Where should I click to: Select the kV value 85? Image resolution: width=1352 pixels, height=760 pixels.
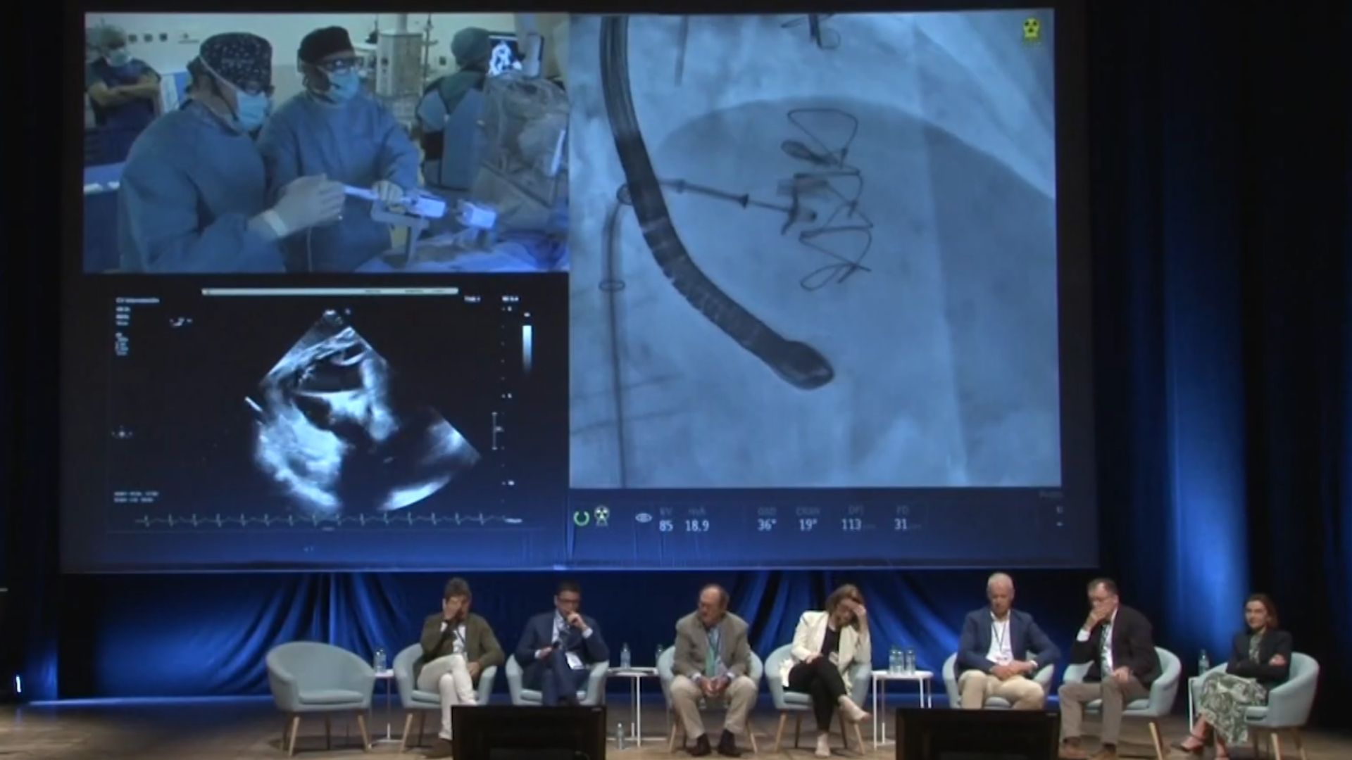[x=665, y=526]
